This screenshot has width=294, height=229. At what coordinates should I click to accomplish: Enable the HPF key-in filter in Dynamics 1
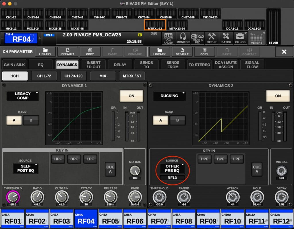coord(58,159)
